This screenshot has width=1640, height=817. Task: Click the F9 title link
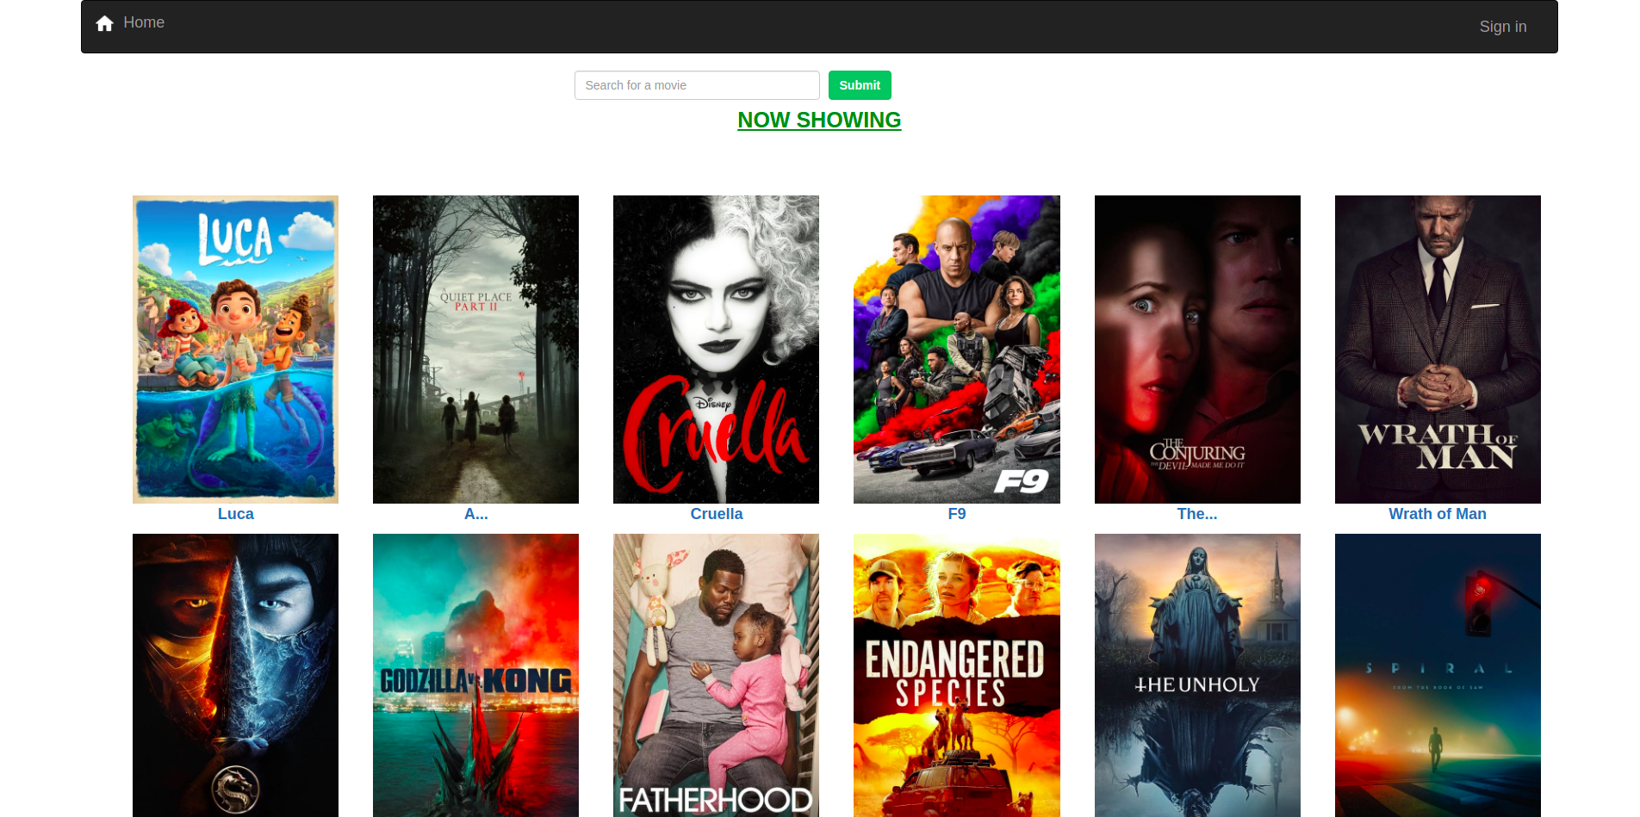pos(956,514)
